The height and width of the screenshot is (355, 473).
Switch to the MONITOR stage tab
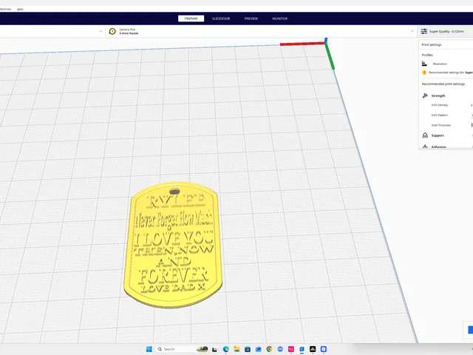click(279, 18)
